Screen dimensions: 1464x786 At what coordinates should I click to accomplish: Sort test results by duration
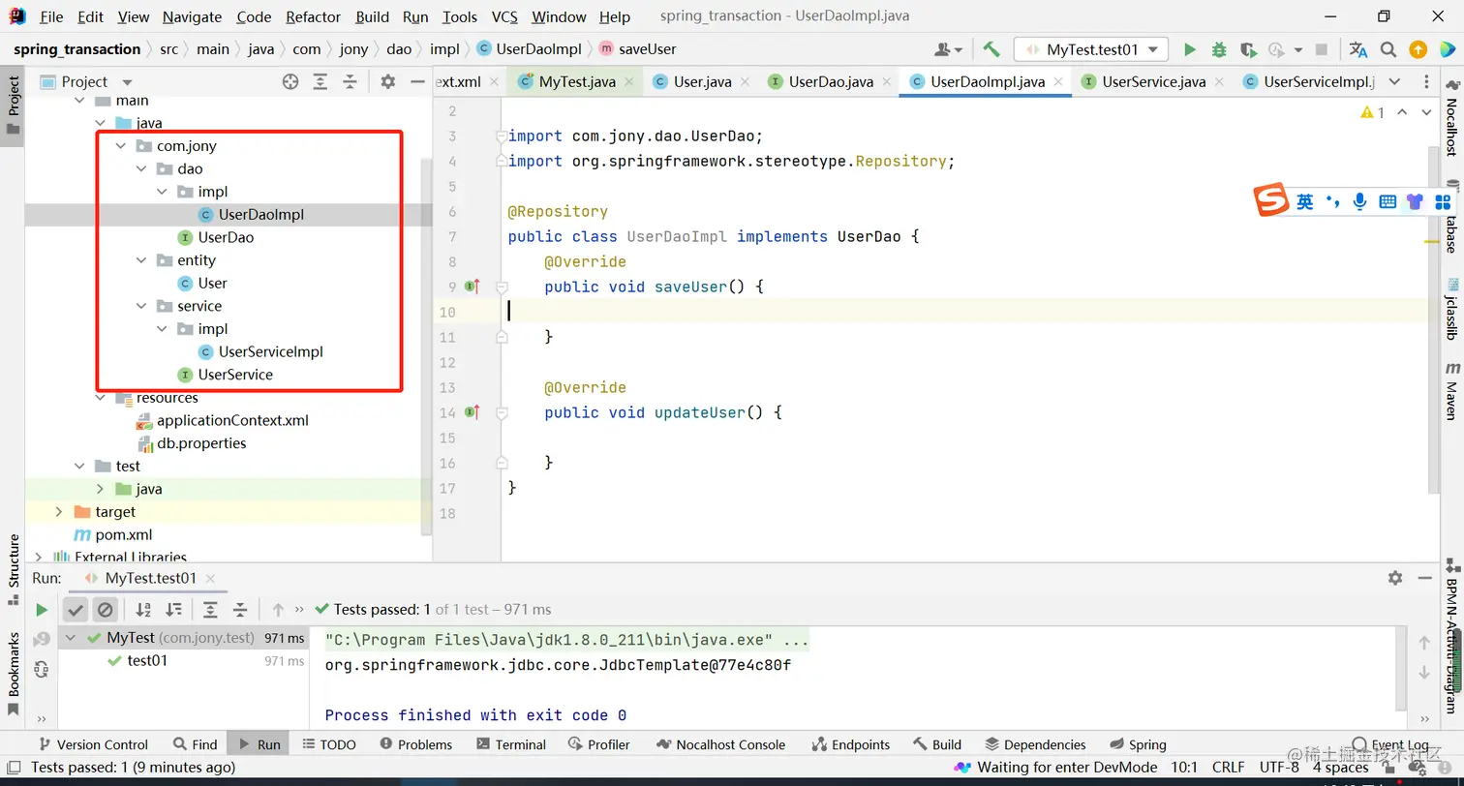click(173, 610)
